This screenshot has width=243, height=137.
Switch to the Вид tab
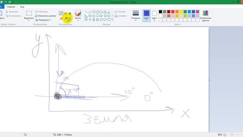click(22, 7)
